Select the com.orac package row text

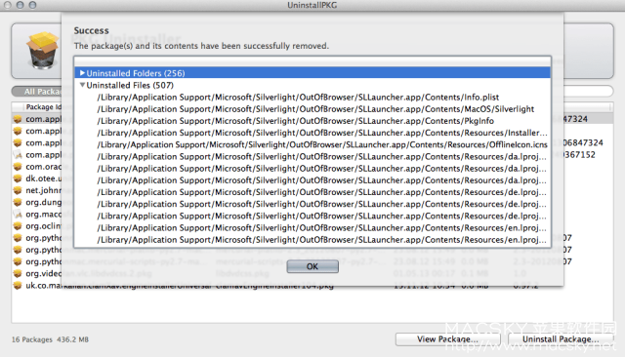point(44,167)
